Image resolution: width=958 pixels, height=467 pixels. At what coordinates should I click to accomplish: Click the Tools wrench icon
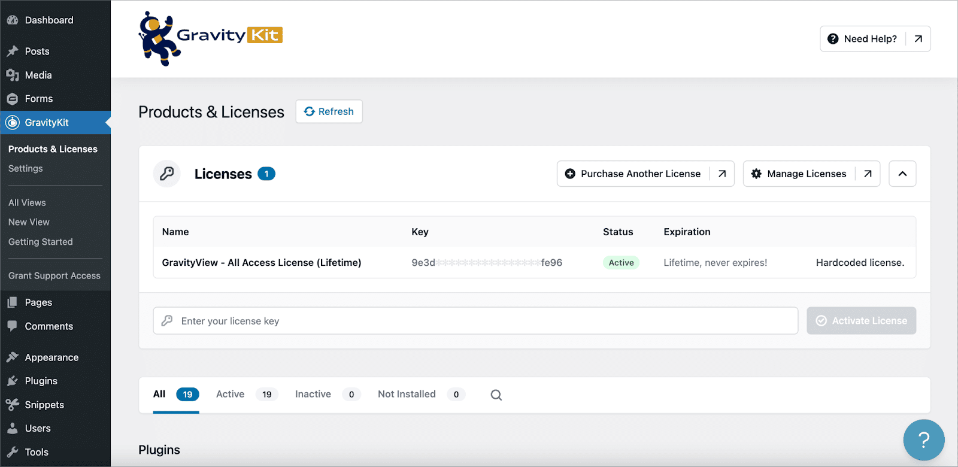point(13,452)
